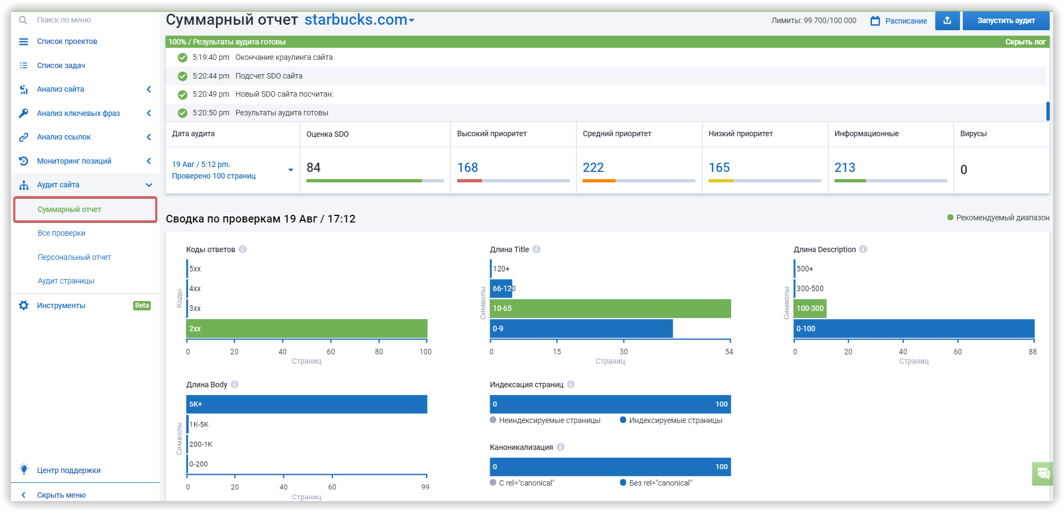Toggle Индексируемые страницы legend item
The height and width of the screenshot is (512, 1064).
(x=671, y=420)
